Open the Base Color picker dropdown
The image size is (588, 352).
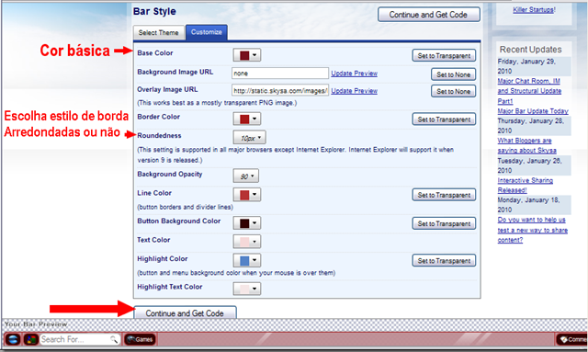pos(247,55)
